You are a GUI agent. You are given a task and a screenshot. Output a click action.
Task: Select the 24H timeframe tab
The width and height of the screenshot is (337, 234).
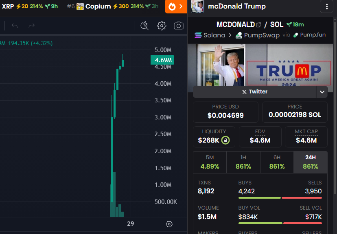[x=311, y=162]
